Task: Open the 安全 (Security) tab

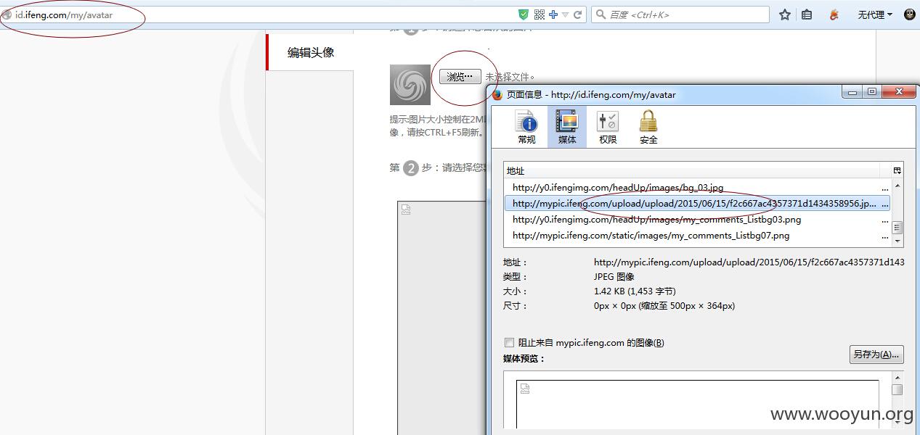Action: 648,127
